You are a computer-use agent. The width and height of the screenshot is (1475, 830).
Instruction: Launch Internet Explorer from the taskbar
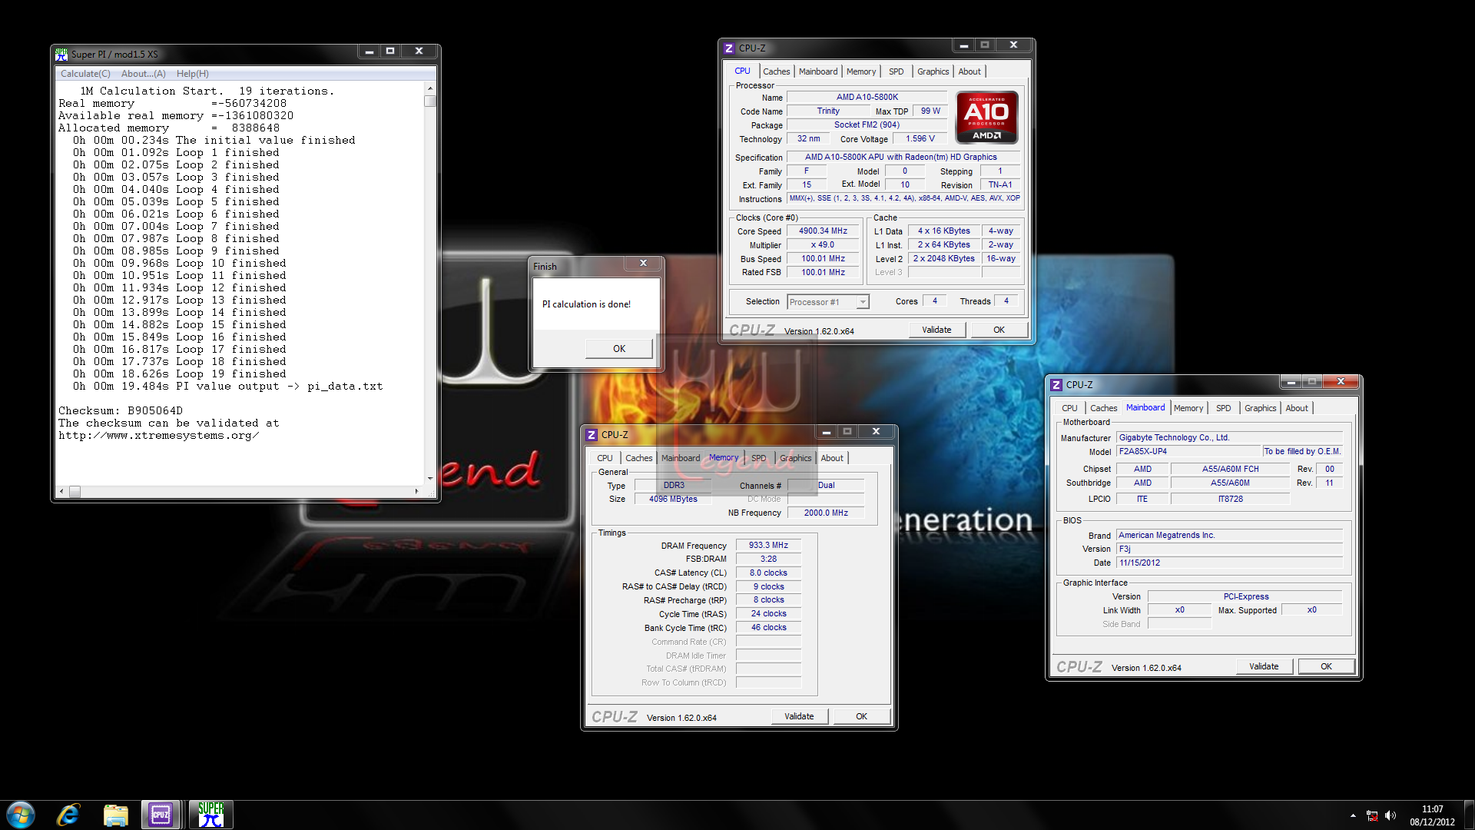[x=68, y=815]
